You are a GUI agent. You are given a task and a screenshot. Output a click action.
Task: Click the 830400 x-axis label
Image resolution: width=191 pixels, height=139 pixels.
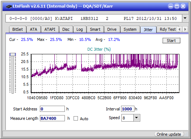135,98
